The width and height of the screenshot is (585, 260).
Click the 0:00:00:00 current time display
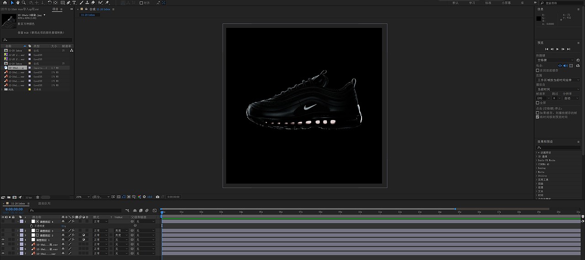14,209
